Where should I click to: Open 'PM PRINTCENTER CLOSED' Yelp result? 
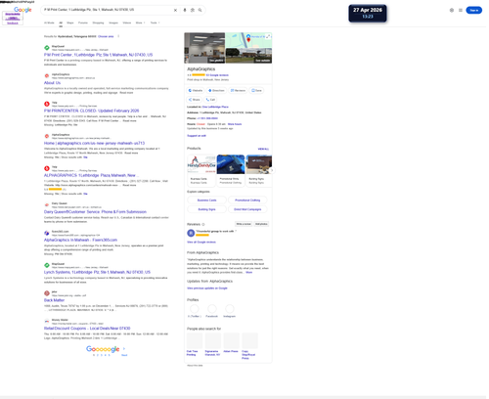(91, 111)
